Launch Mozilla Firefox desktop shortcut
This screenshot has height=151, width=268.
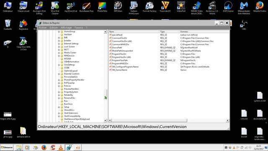(x=260, y=7)
